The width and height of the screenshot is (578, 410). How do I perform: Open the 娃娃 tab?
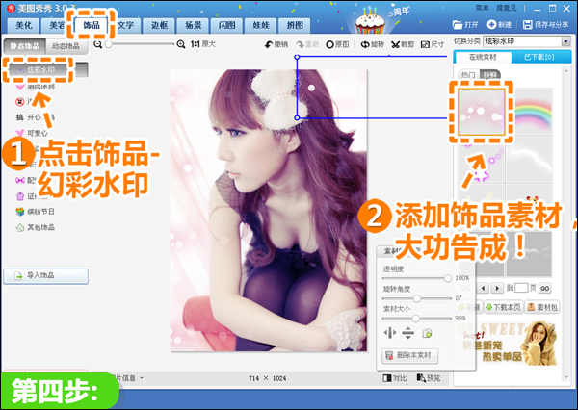click(261, 25)
